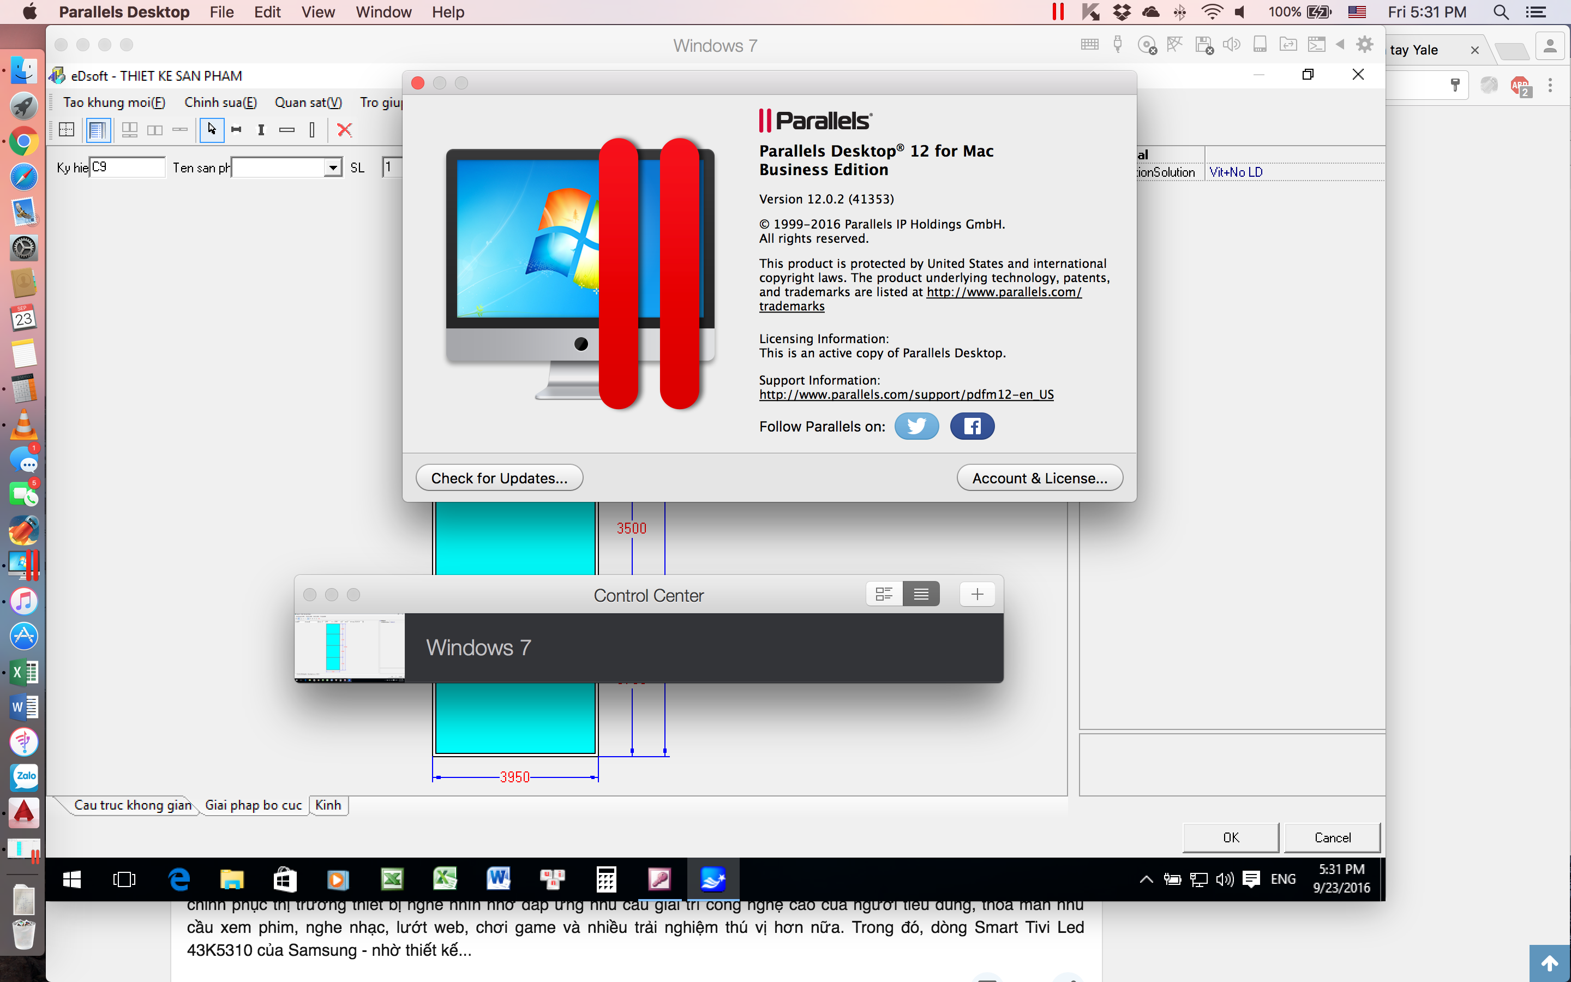Click the Parallels Desktop icon in Windows taskbar
Image resolution: width=1571 pixels, height=982 pixels.
(713, 879)
